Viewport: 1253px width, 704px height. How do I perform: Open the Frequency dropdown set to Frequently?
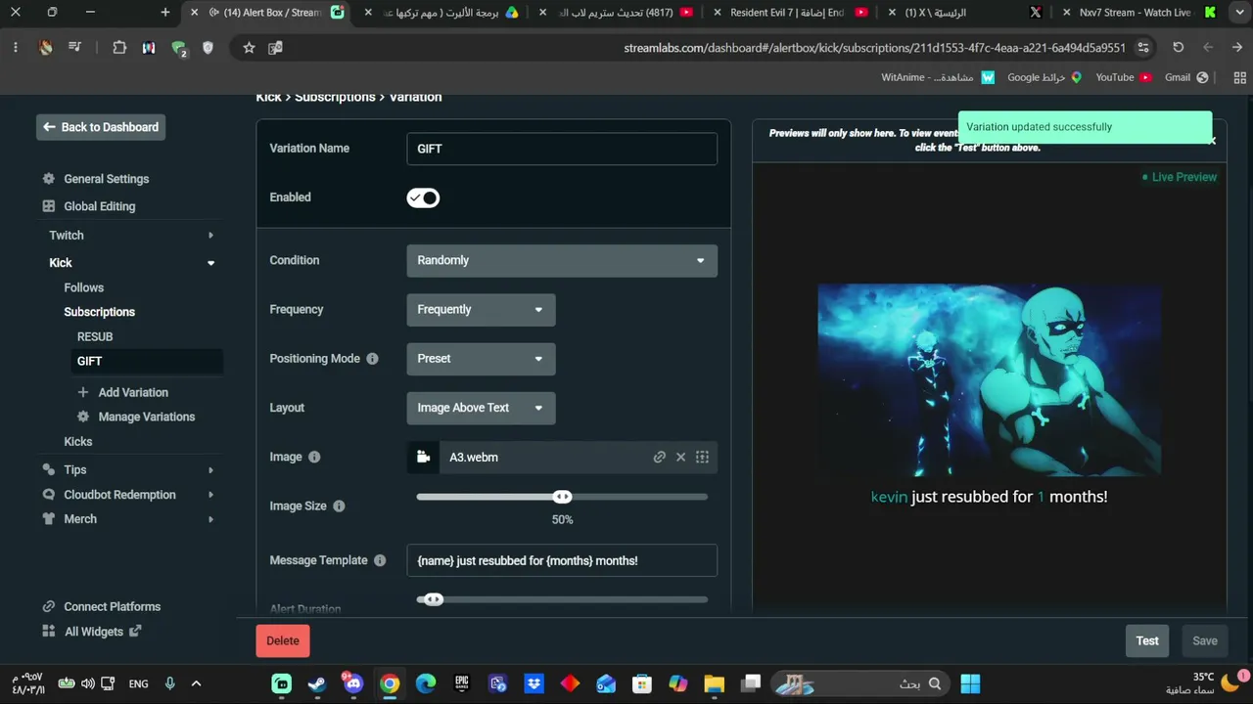(481, 310)
